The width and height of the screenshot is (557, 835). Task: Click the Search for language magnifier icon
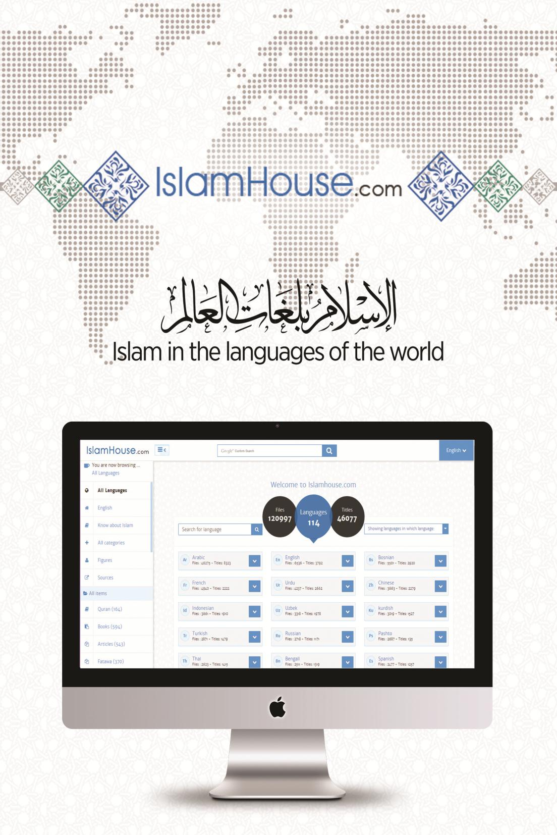(257, 530)
